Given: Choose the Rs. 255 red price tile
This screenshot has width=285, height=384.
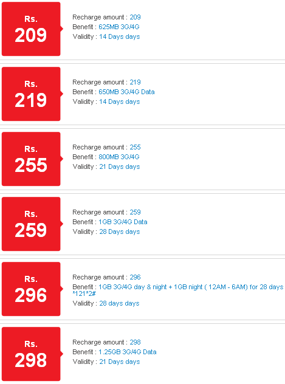Looking at the screenshot, I should click(31, 159).
